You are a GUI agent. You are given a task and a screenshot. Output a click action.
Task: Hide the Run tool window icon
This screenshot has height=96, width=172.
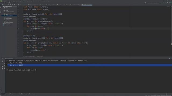pyautogui.click(x=171, y=58)
